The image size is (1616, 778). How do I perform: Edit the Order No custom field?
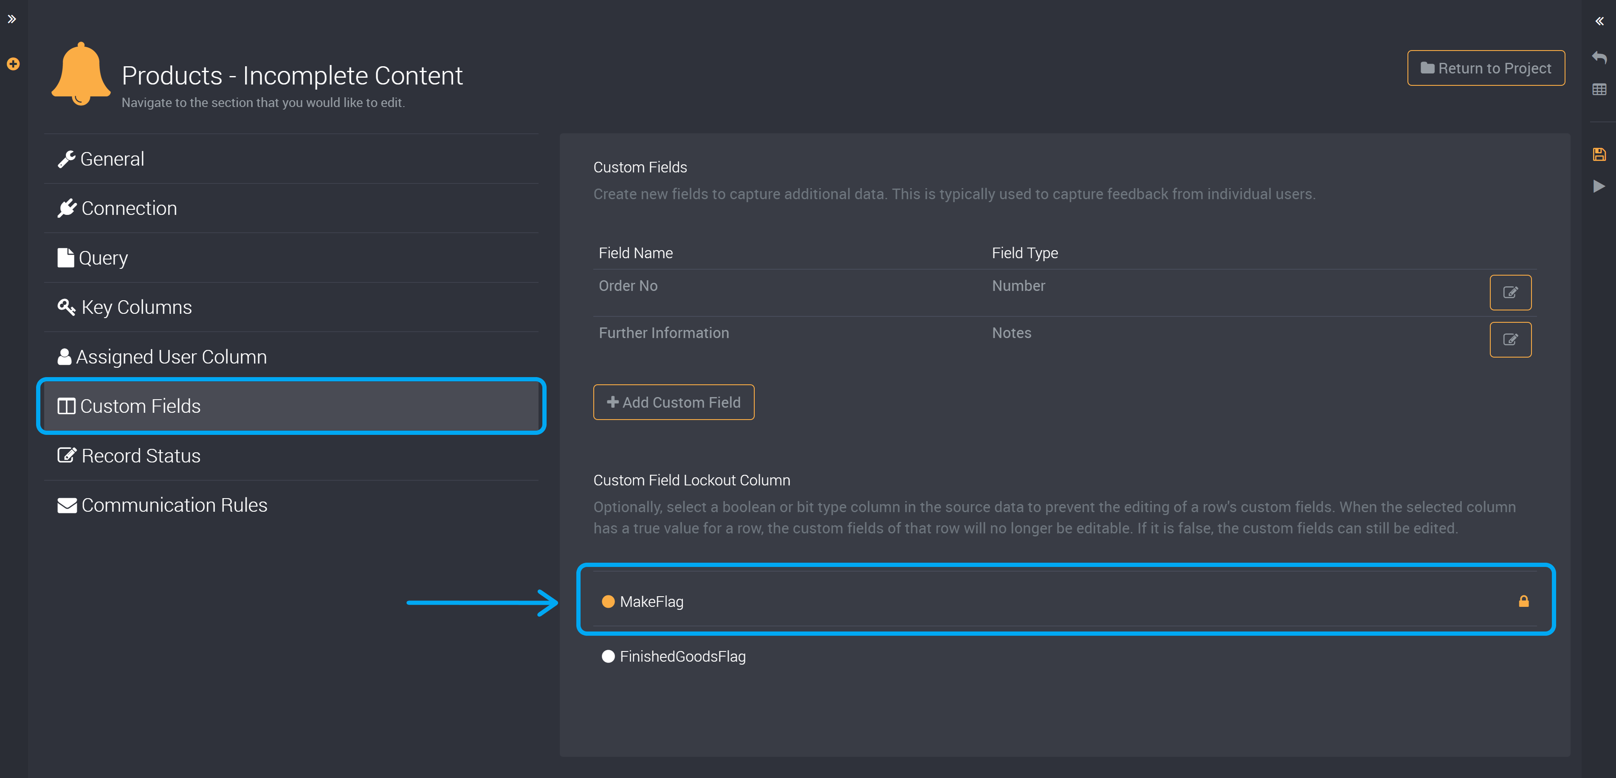point(1510,292)
